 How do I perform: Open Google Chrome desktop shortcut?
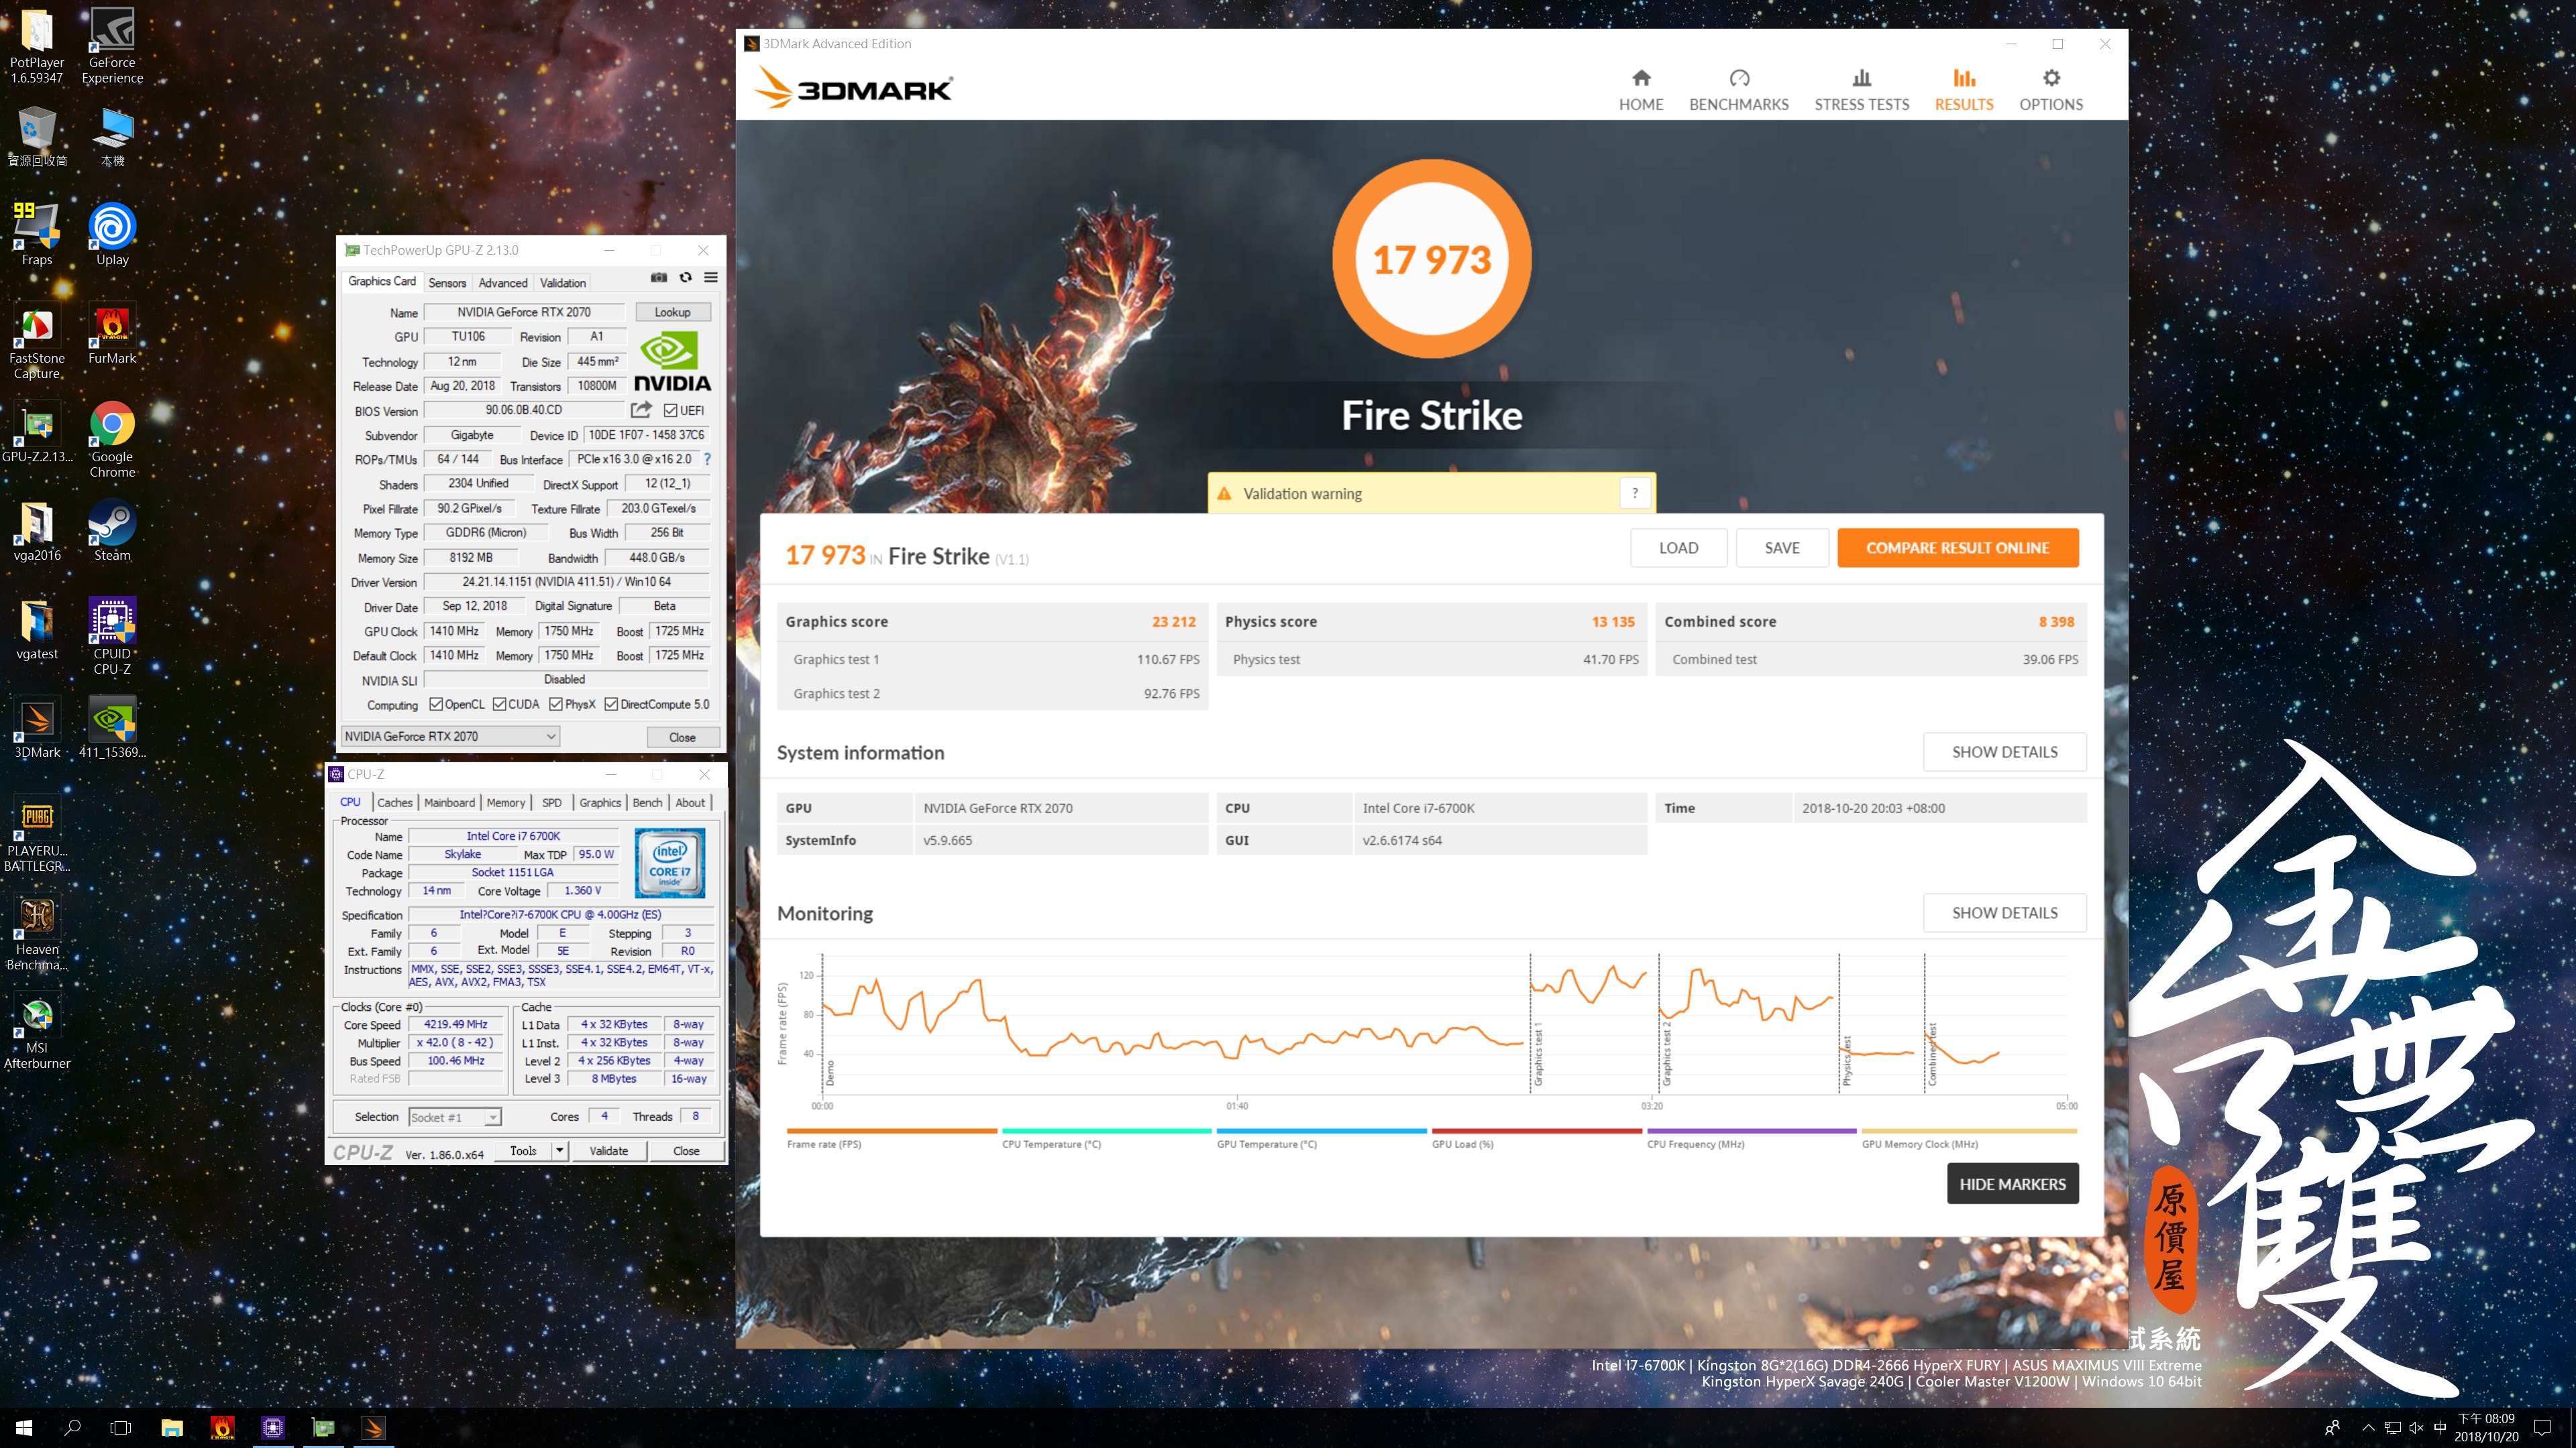click(x=112, y=440)
